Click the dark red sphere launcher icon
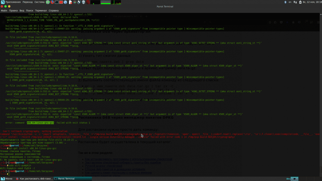 click(88, 2)
